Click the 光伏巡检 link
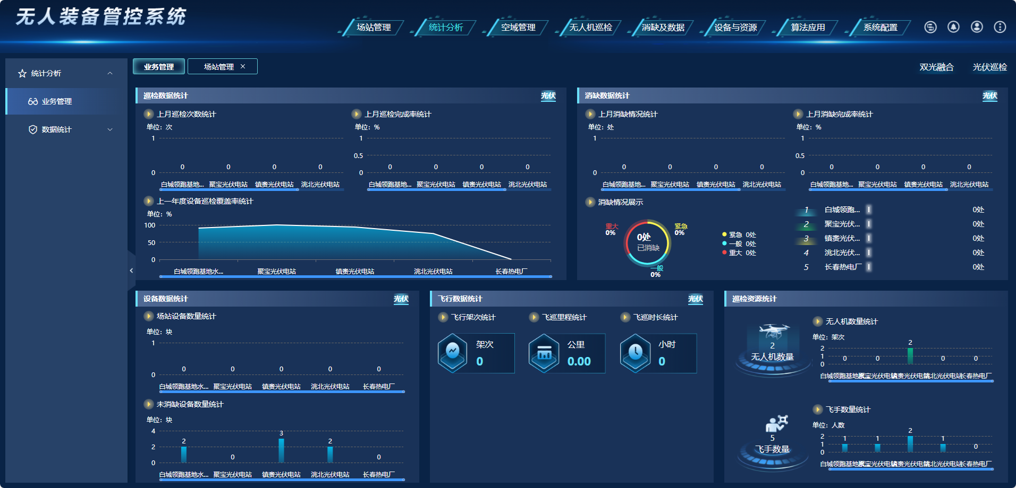 click(x=989, y=67)
